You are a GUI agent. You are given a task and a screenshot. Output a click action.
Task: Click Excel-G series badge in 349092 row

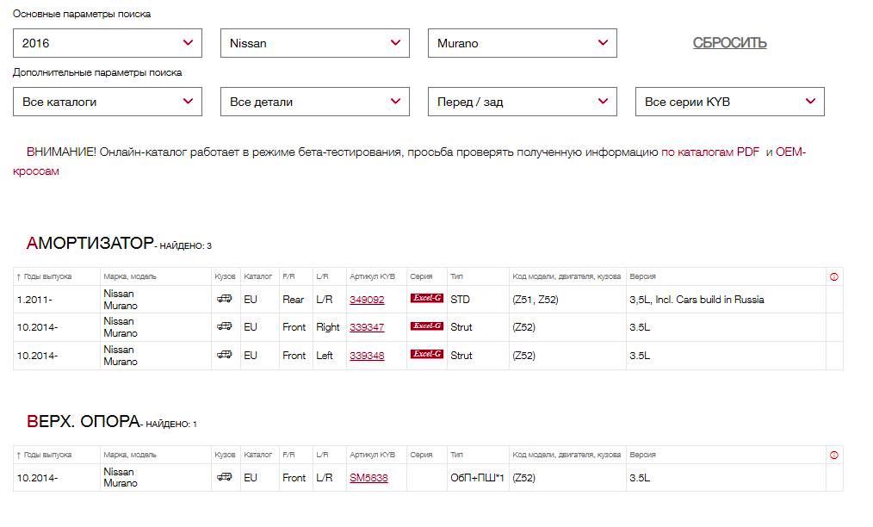pos(427,298)
